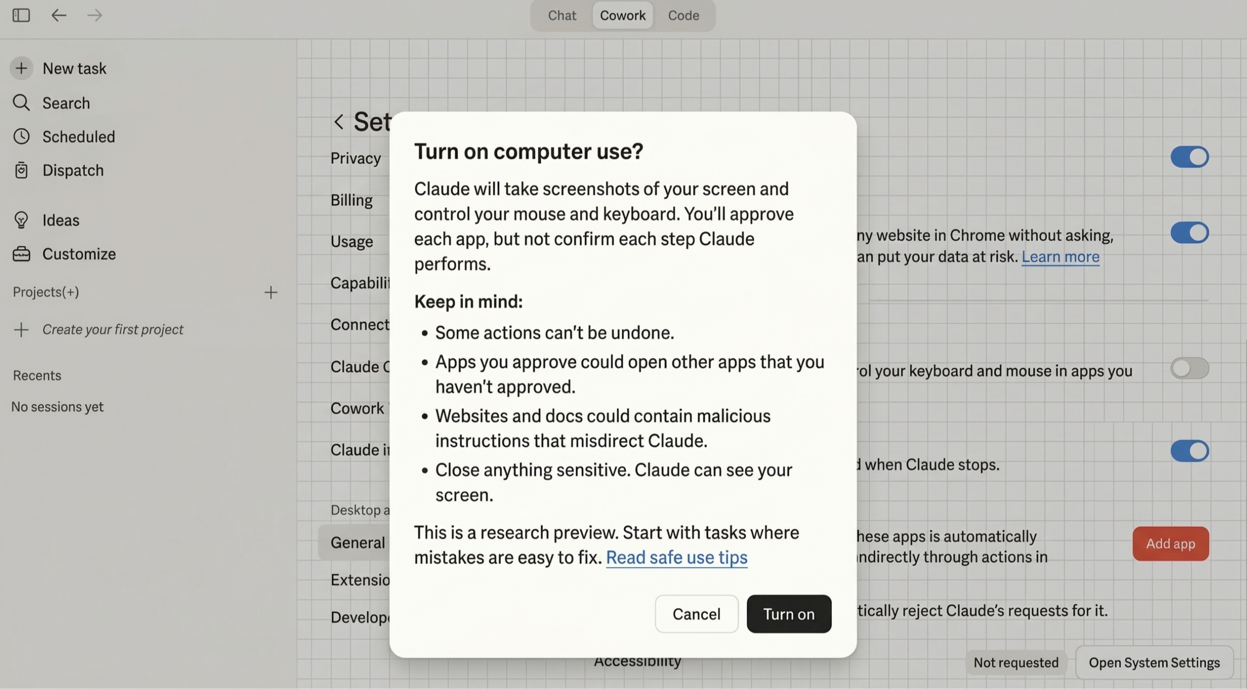Toggle the Chrome website access switch
1247x689 pixels.
click(1189, 233)
